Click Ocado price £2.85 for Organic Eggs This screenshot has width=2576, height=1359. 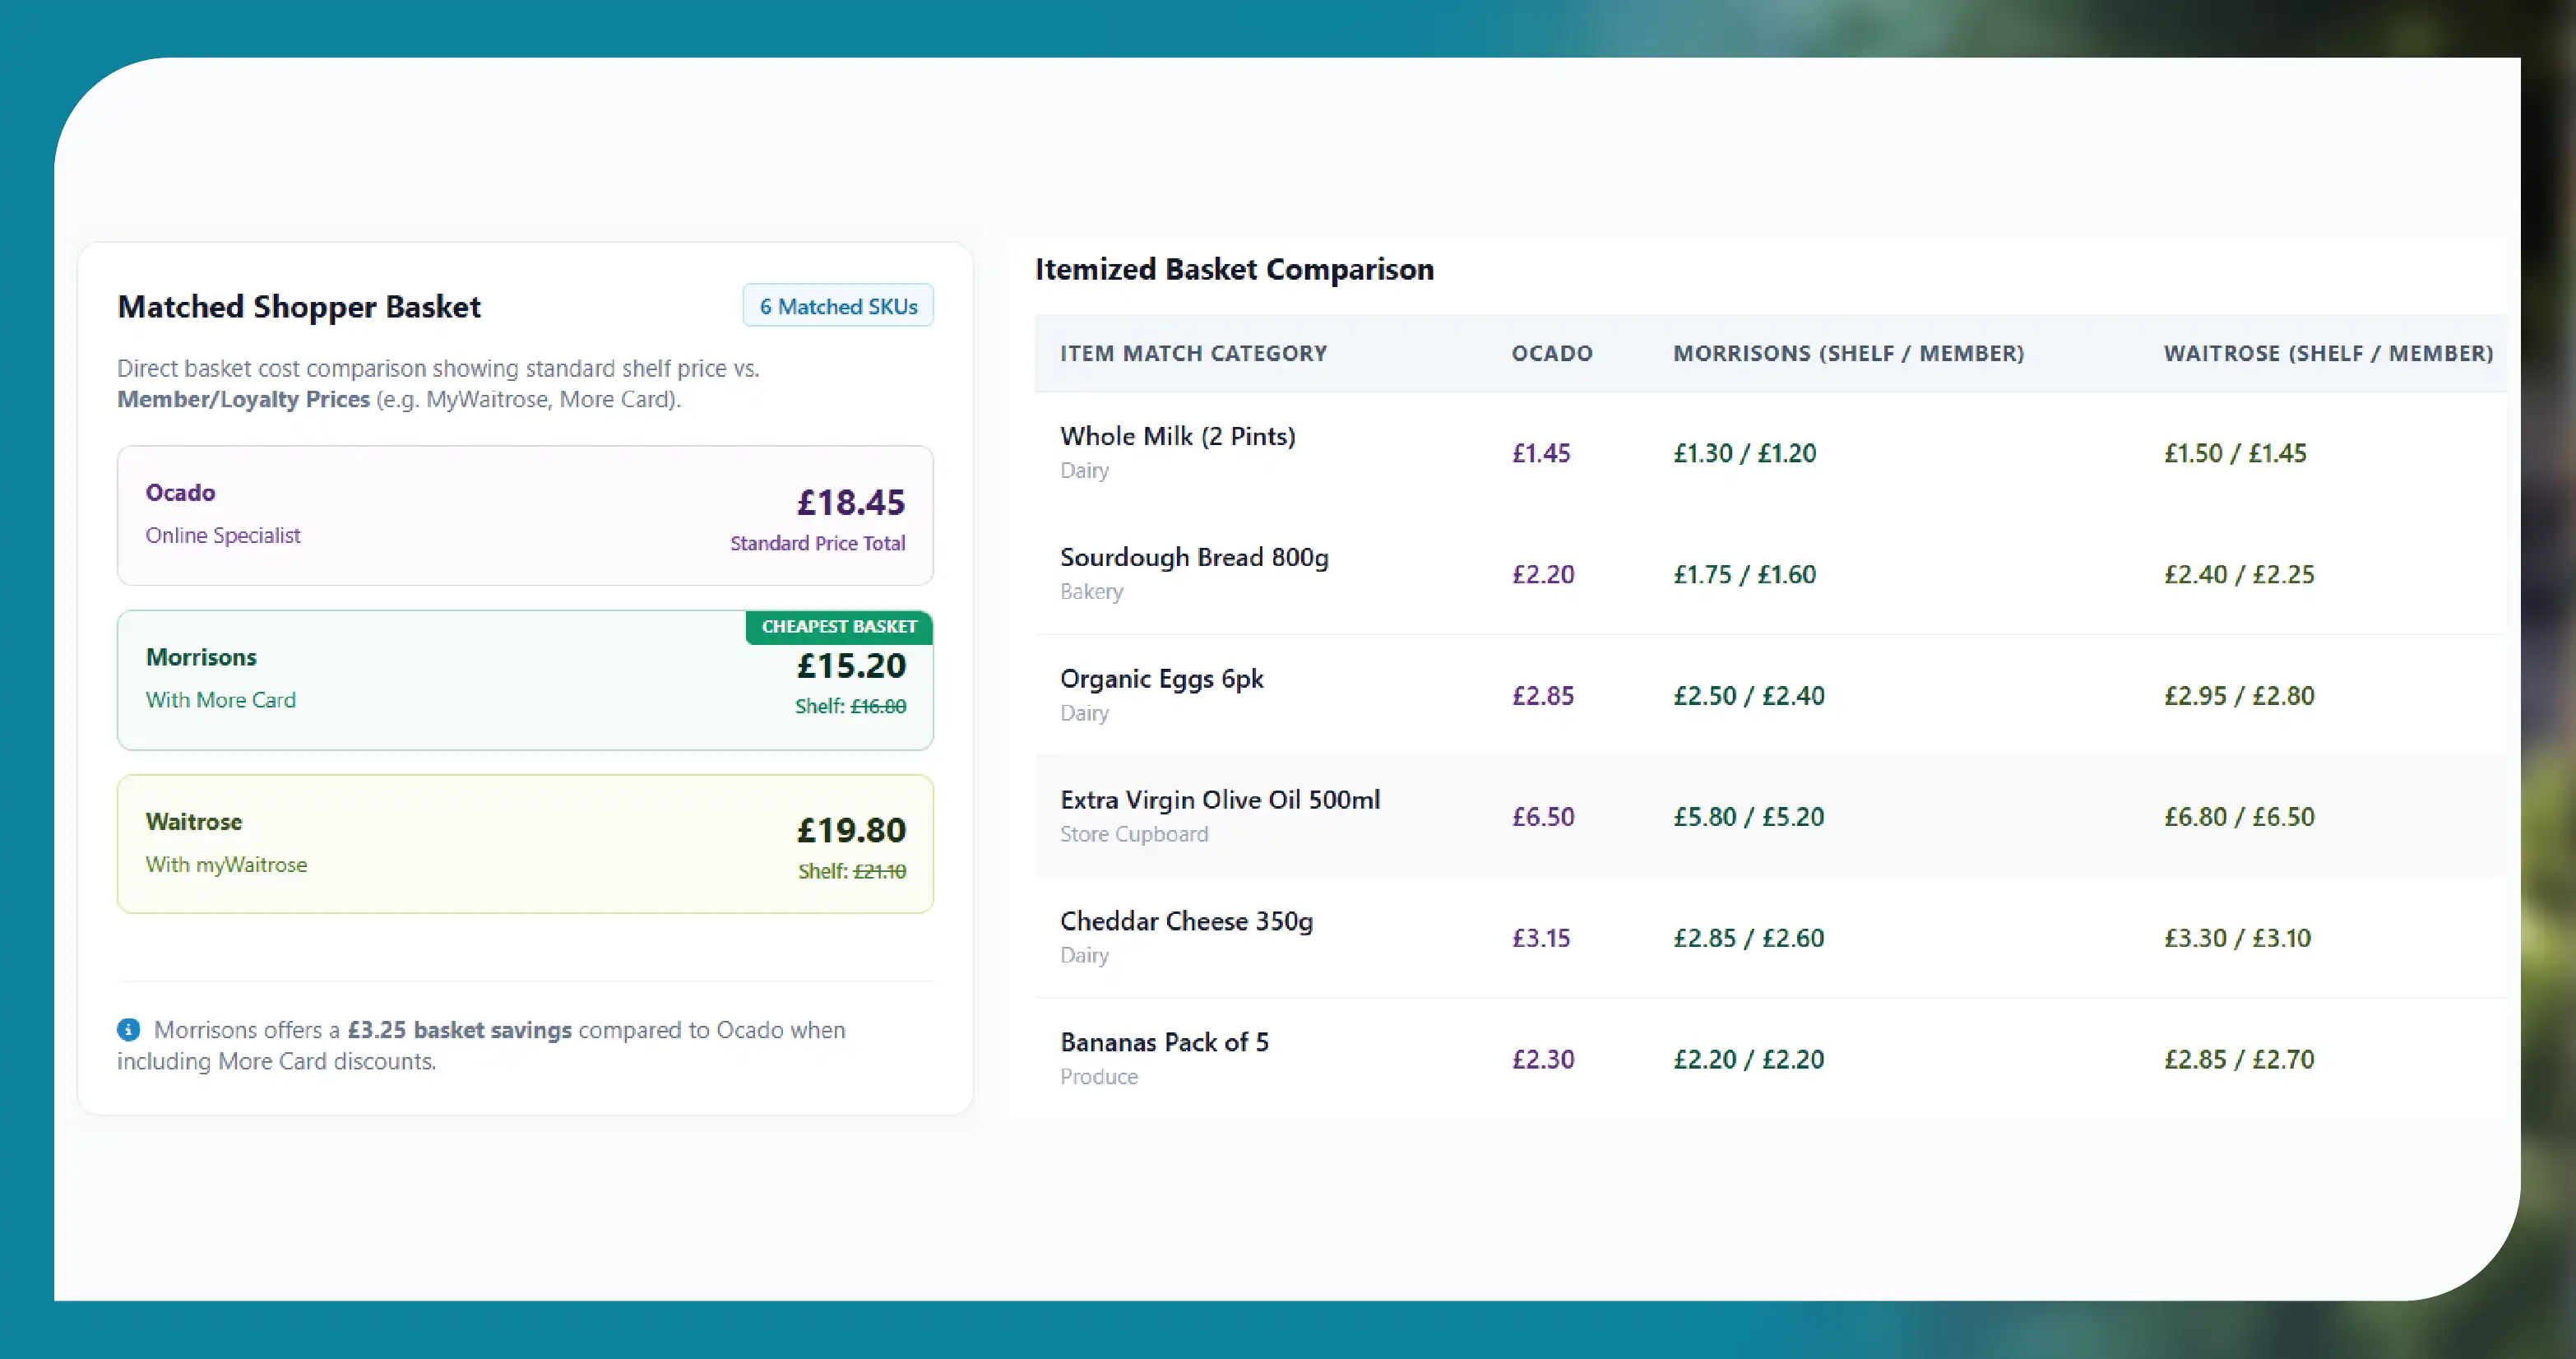coord(1543,695)
